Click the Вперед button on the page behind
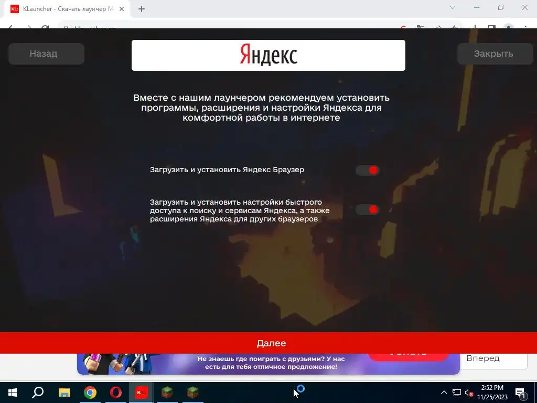The width and height of the screenshot is (537, 403). (x=493, y=359)
